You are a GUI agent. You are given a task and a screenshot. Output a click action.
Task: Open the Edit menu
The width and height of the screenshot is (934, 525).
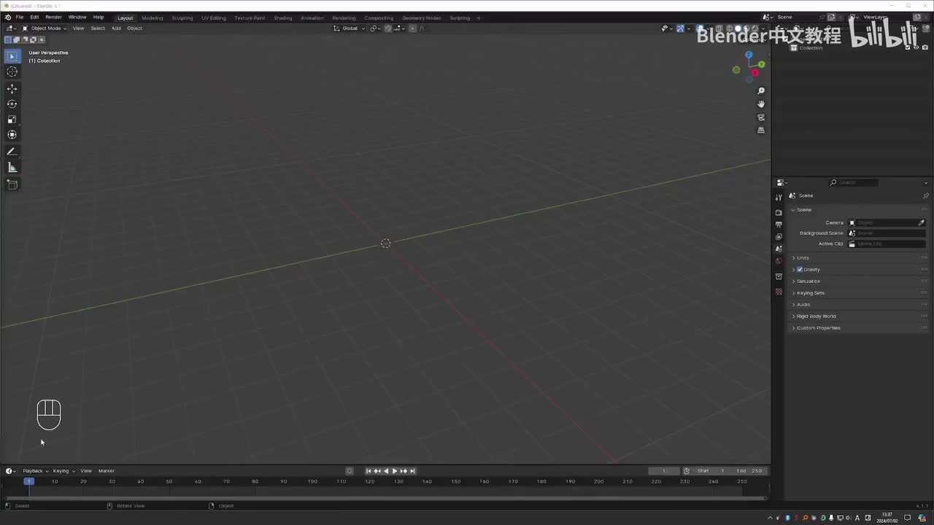point(34,17)
